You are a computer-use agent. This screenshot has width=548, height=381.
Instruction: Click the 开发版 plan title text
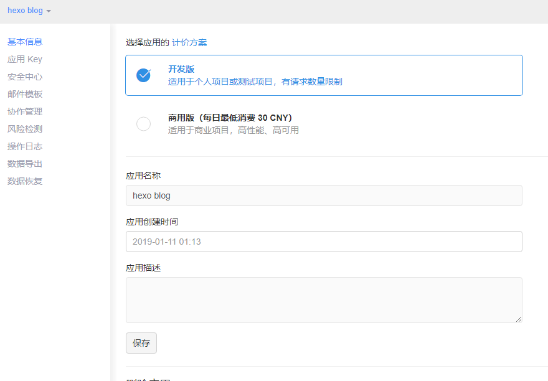coord(181,69)
